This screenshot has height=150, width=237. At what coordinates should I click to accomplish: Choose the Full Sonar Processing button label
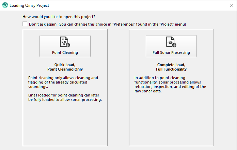[x=171, y=52]
